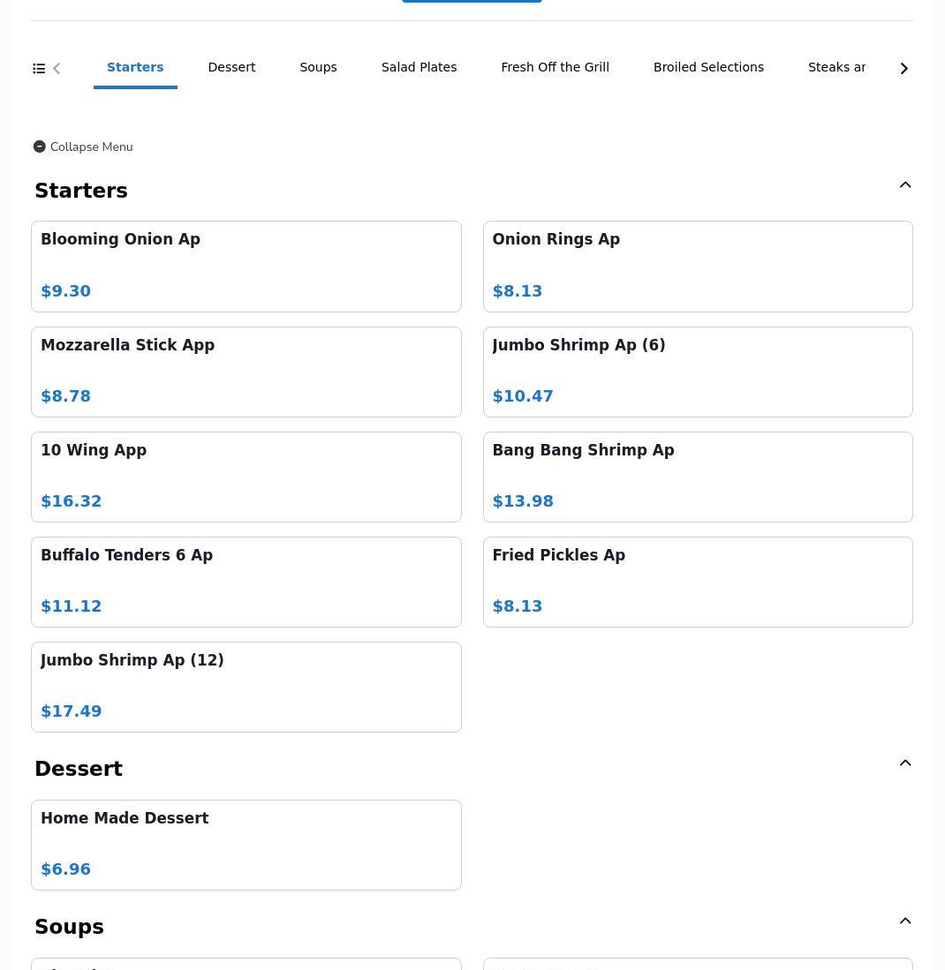Open the menu category list icon

[x=39, y=69]
